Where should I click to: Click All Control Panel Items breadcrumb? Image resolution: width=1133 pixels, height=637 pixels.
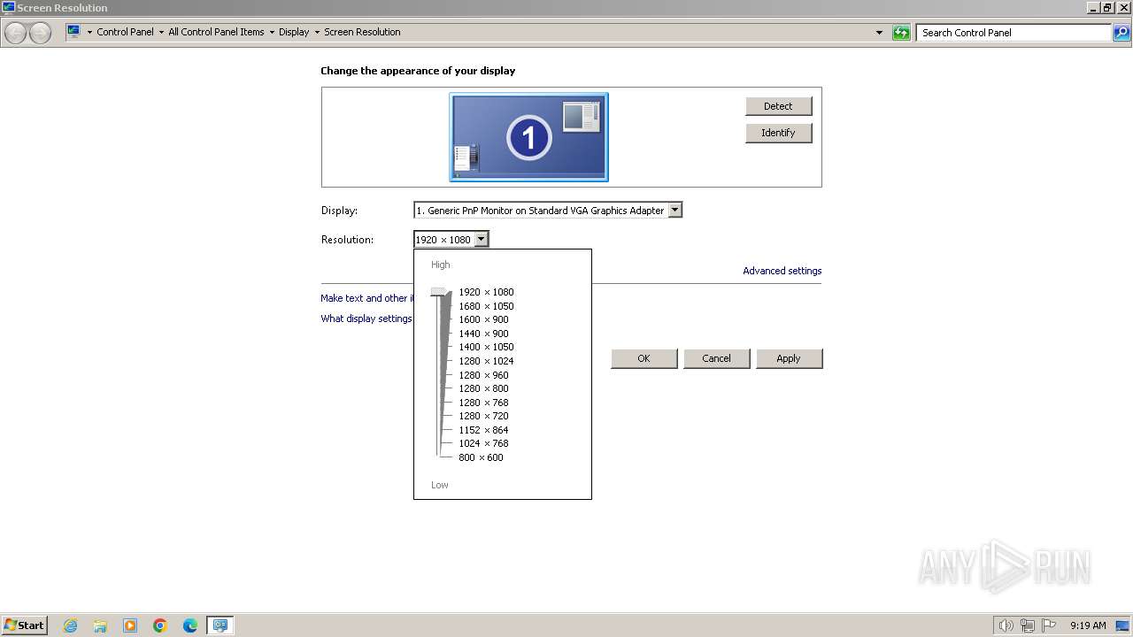point(216,32)
